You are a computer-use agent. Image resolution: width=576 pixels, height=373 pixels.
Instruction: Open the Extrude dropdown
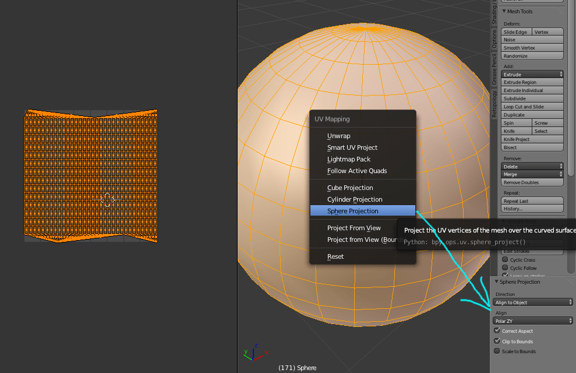pyautogui.click(x=531, y=74)
